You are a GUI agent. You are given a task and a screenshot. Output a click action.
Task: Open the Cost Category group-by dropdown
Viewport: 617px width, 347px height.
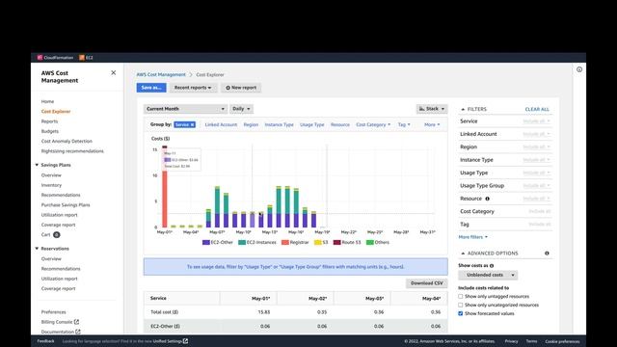[373, 124]
